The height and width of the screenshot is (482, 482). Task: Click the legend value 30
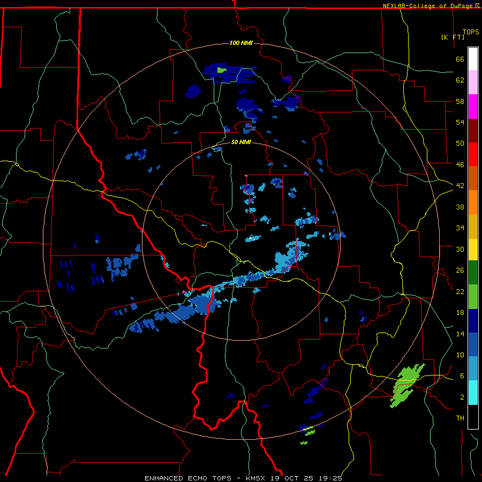pyautogui.click(x=460, y=249)
